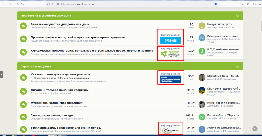Toggle the browser sidebar icon

254,4
